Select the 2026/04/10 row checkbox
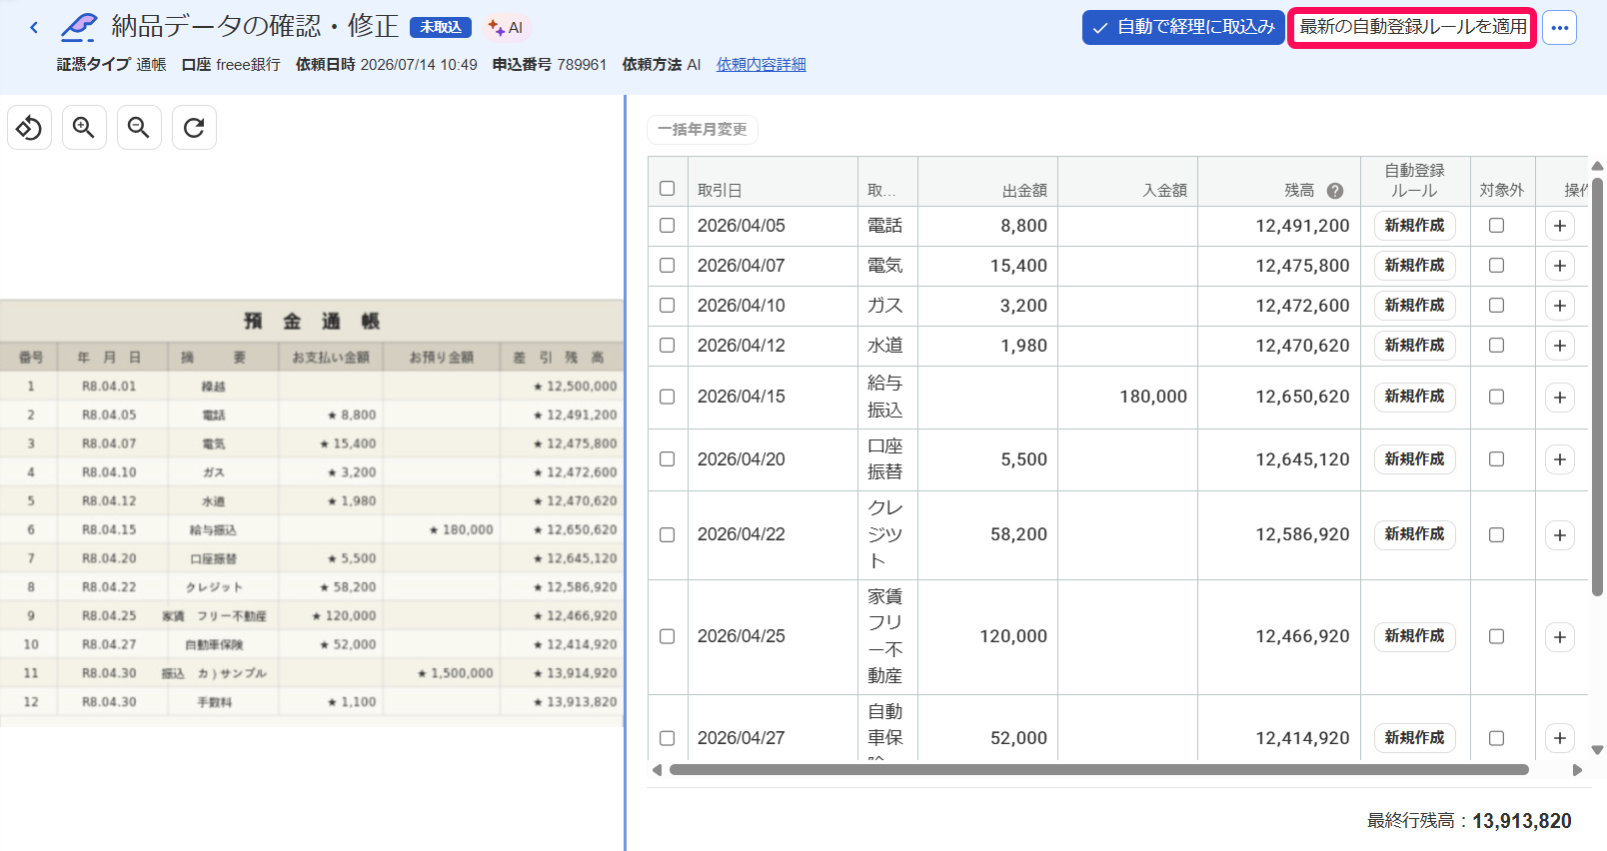Screen dimensions: 1607x851 pyautogui.click(x=668, y=306)
